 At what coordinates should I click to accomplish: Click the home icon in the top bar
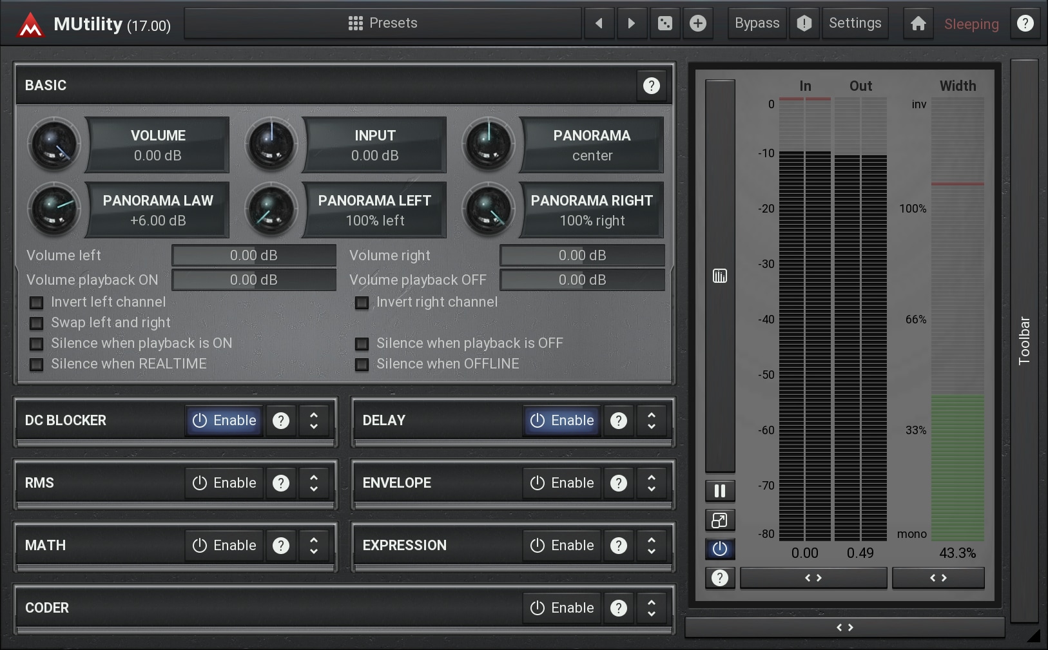pos(918,24)
